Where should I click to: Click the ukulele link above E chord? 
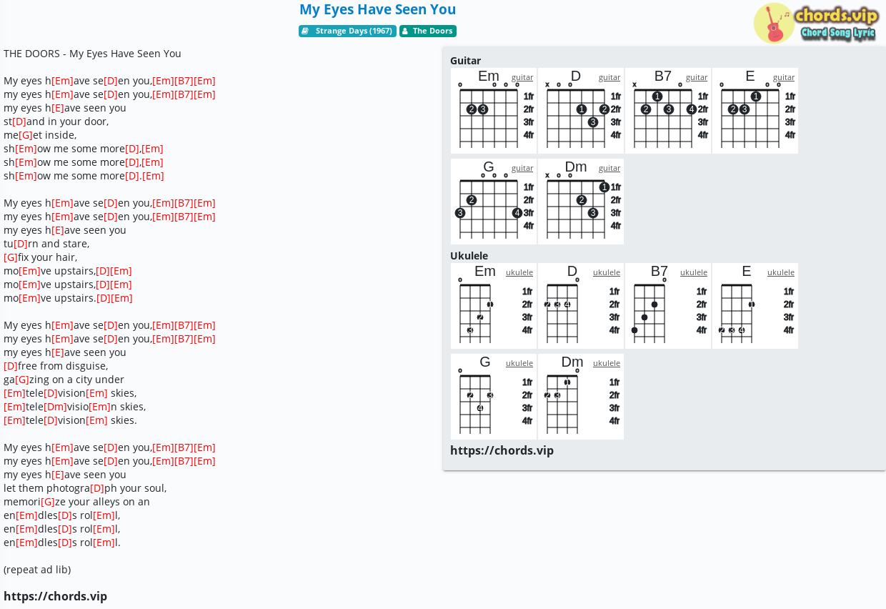pos(781,272)
